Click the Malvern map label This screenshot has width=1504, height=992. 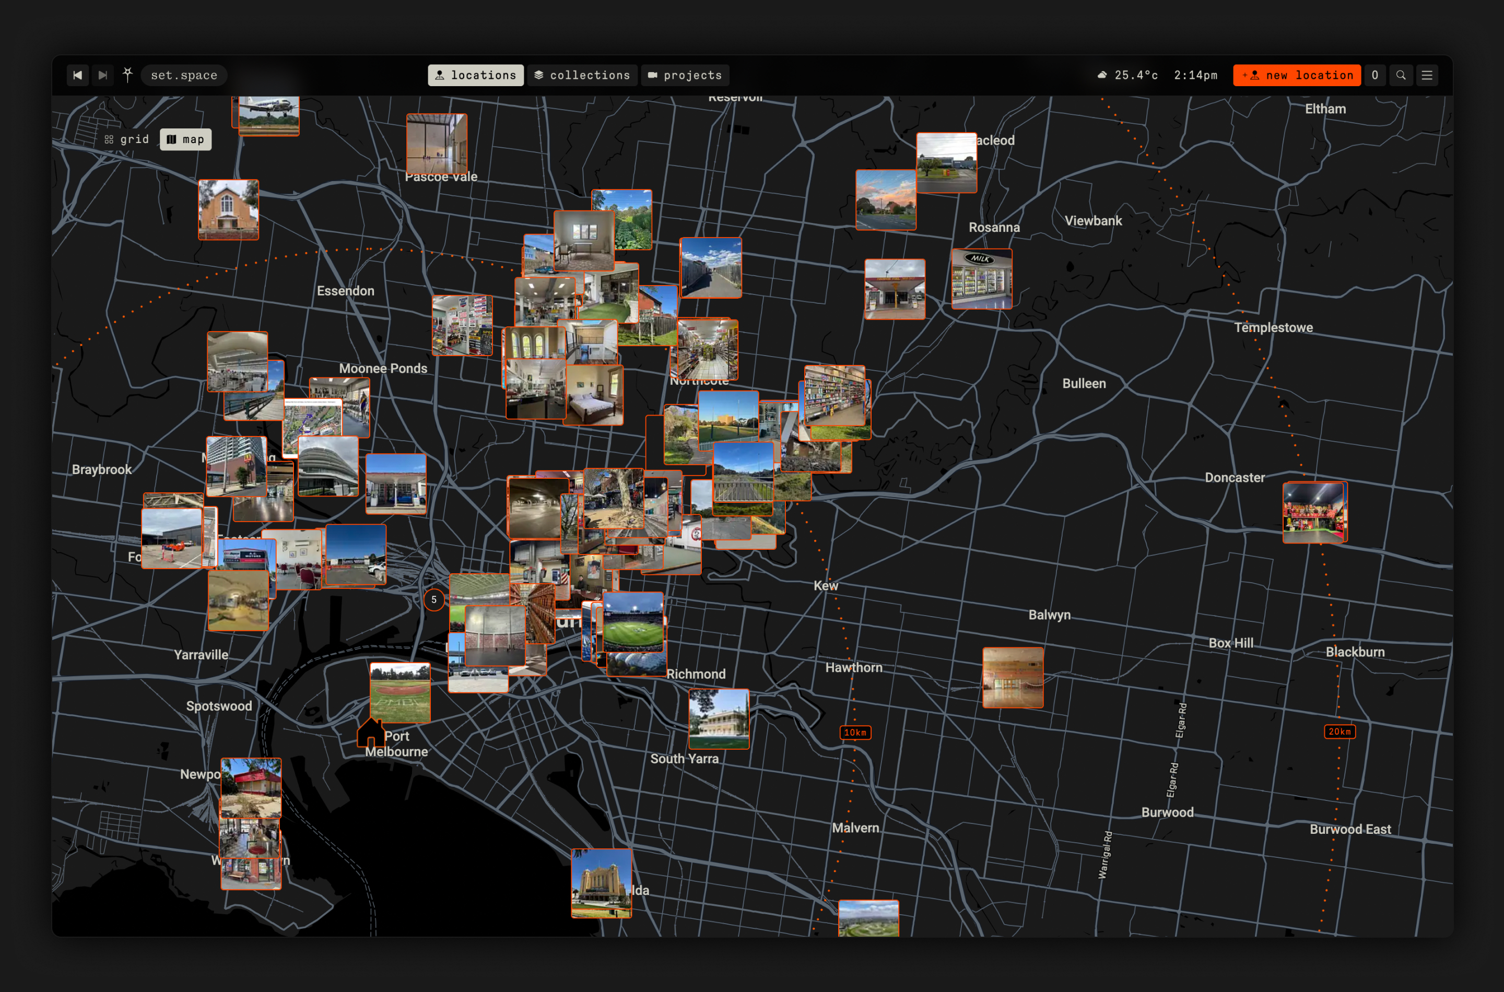(x=855, y=828)
